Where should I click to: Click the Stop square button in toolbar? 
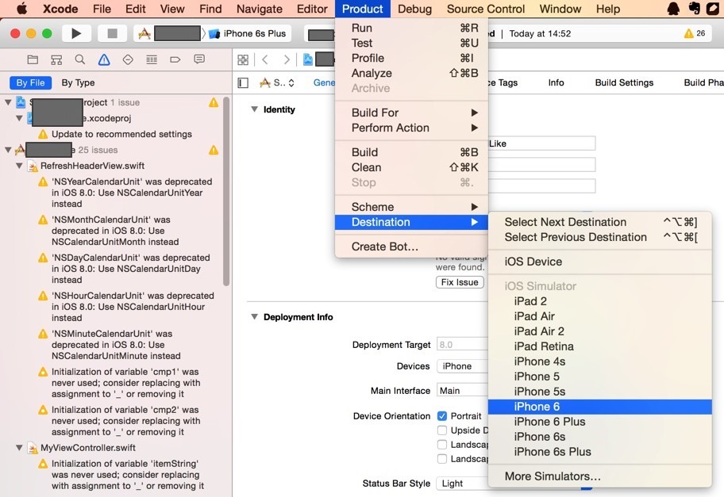click(112, 33)
